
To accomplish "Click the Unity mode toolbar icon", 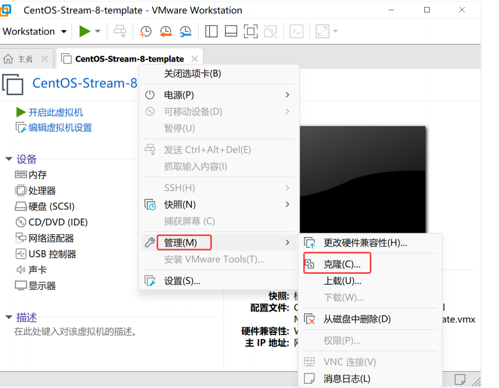I will [270, 31].
